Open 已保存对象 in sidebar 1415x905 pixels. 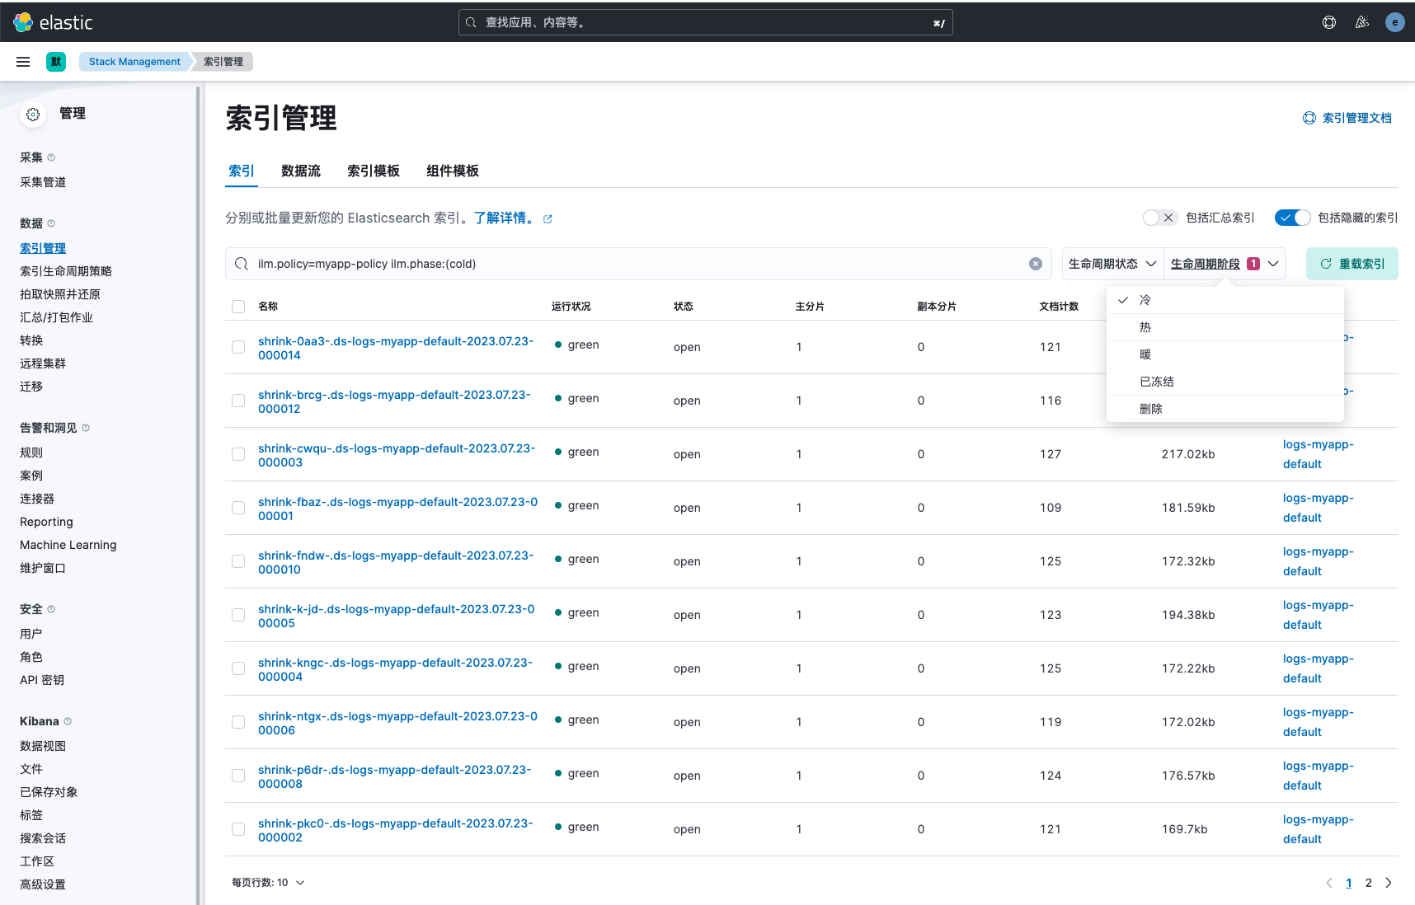point(49,792)
